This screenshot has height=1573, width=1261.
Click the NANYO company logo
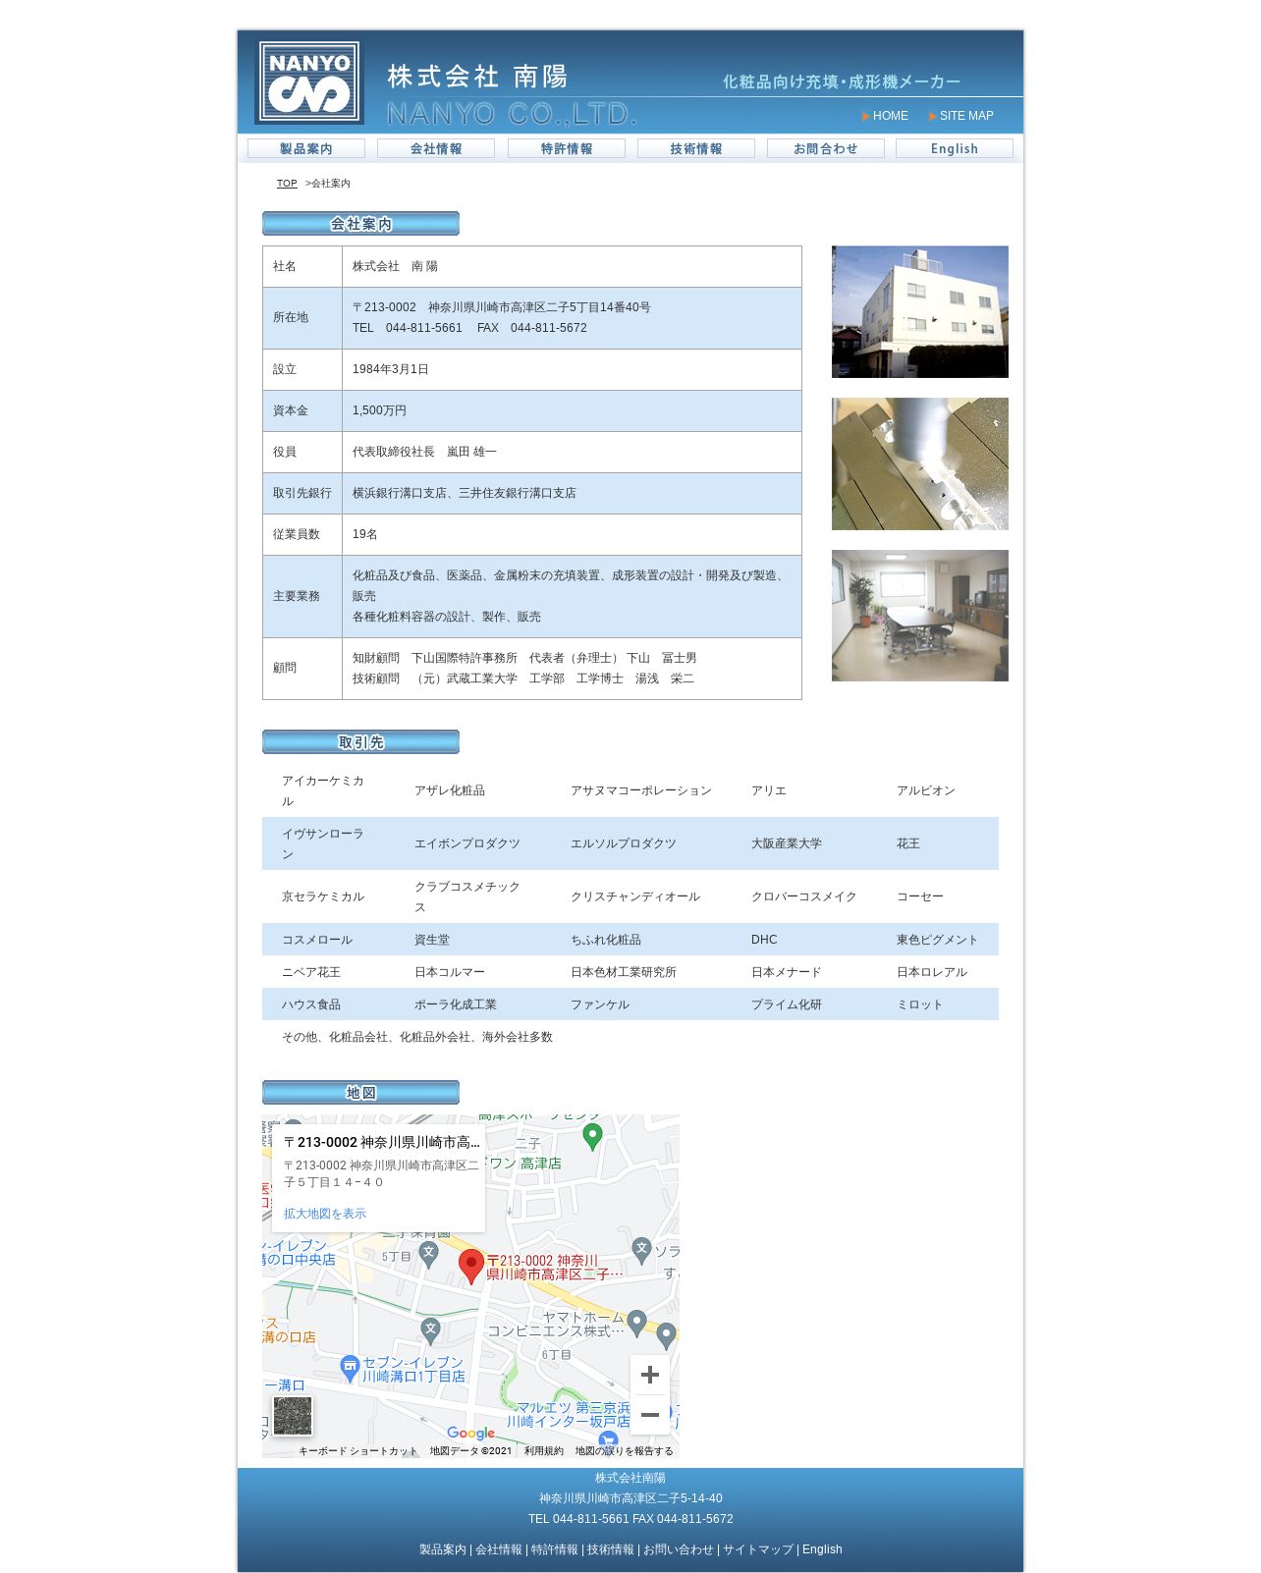[x=309, y=81]
